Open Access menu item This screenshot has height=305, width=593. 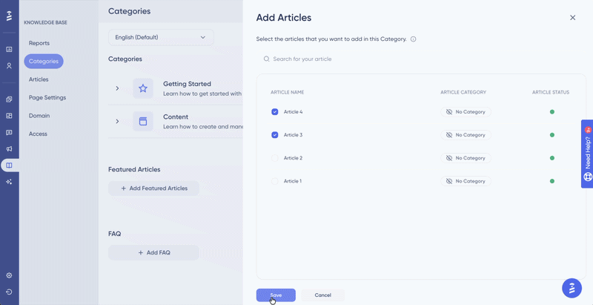coord(39,134)
